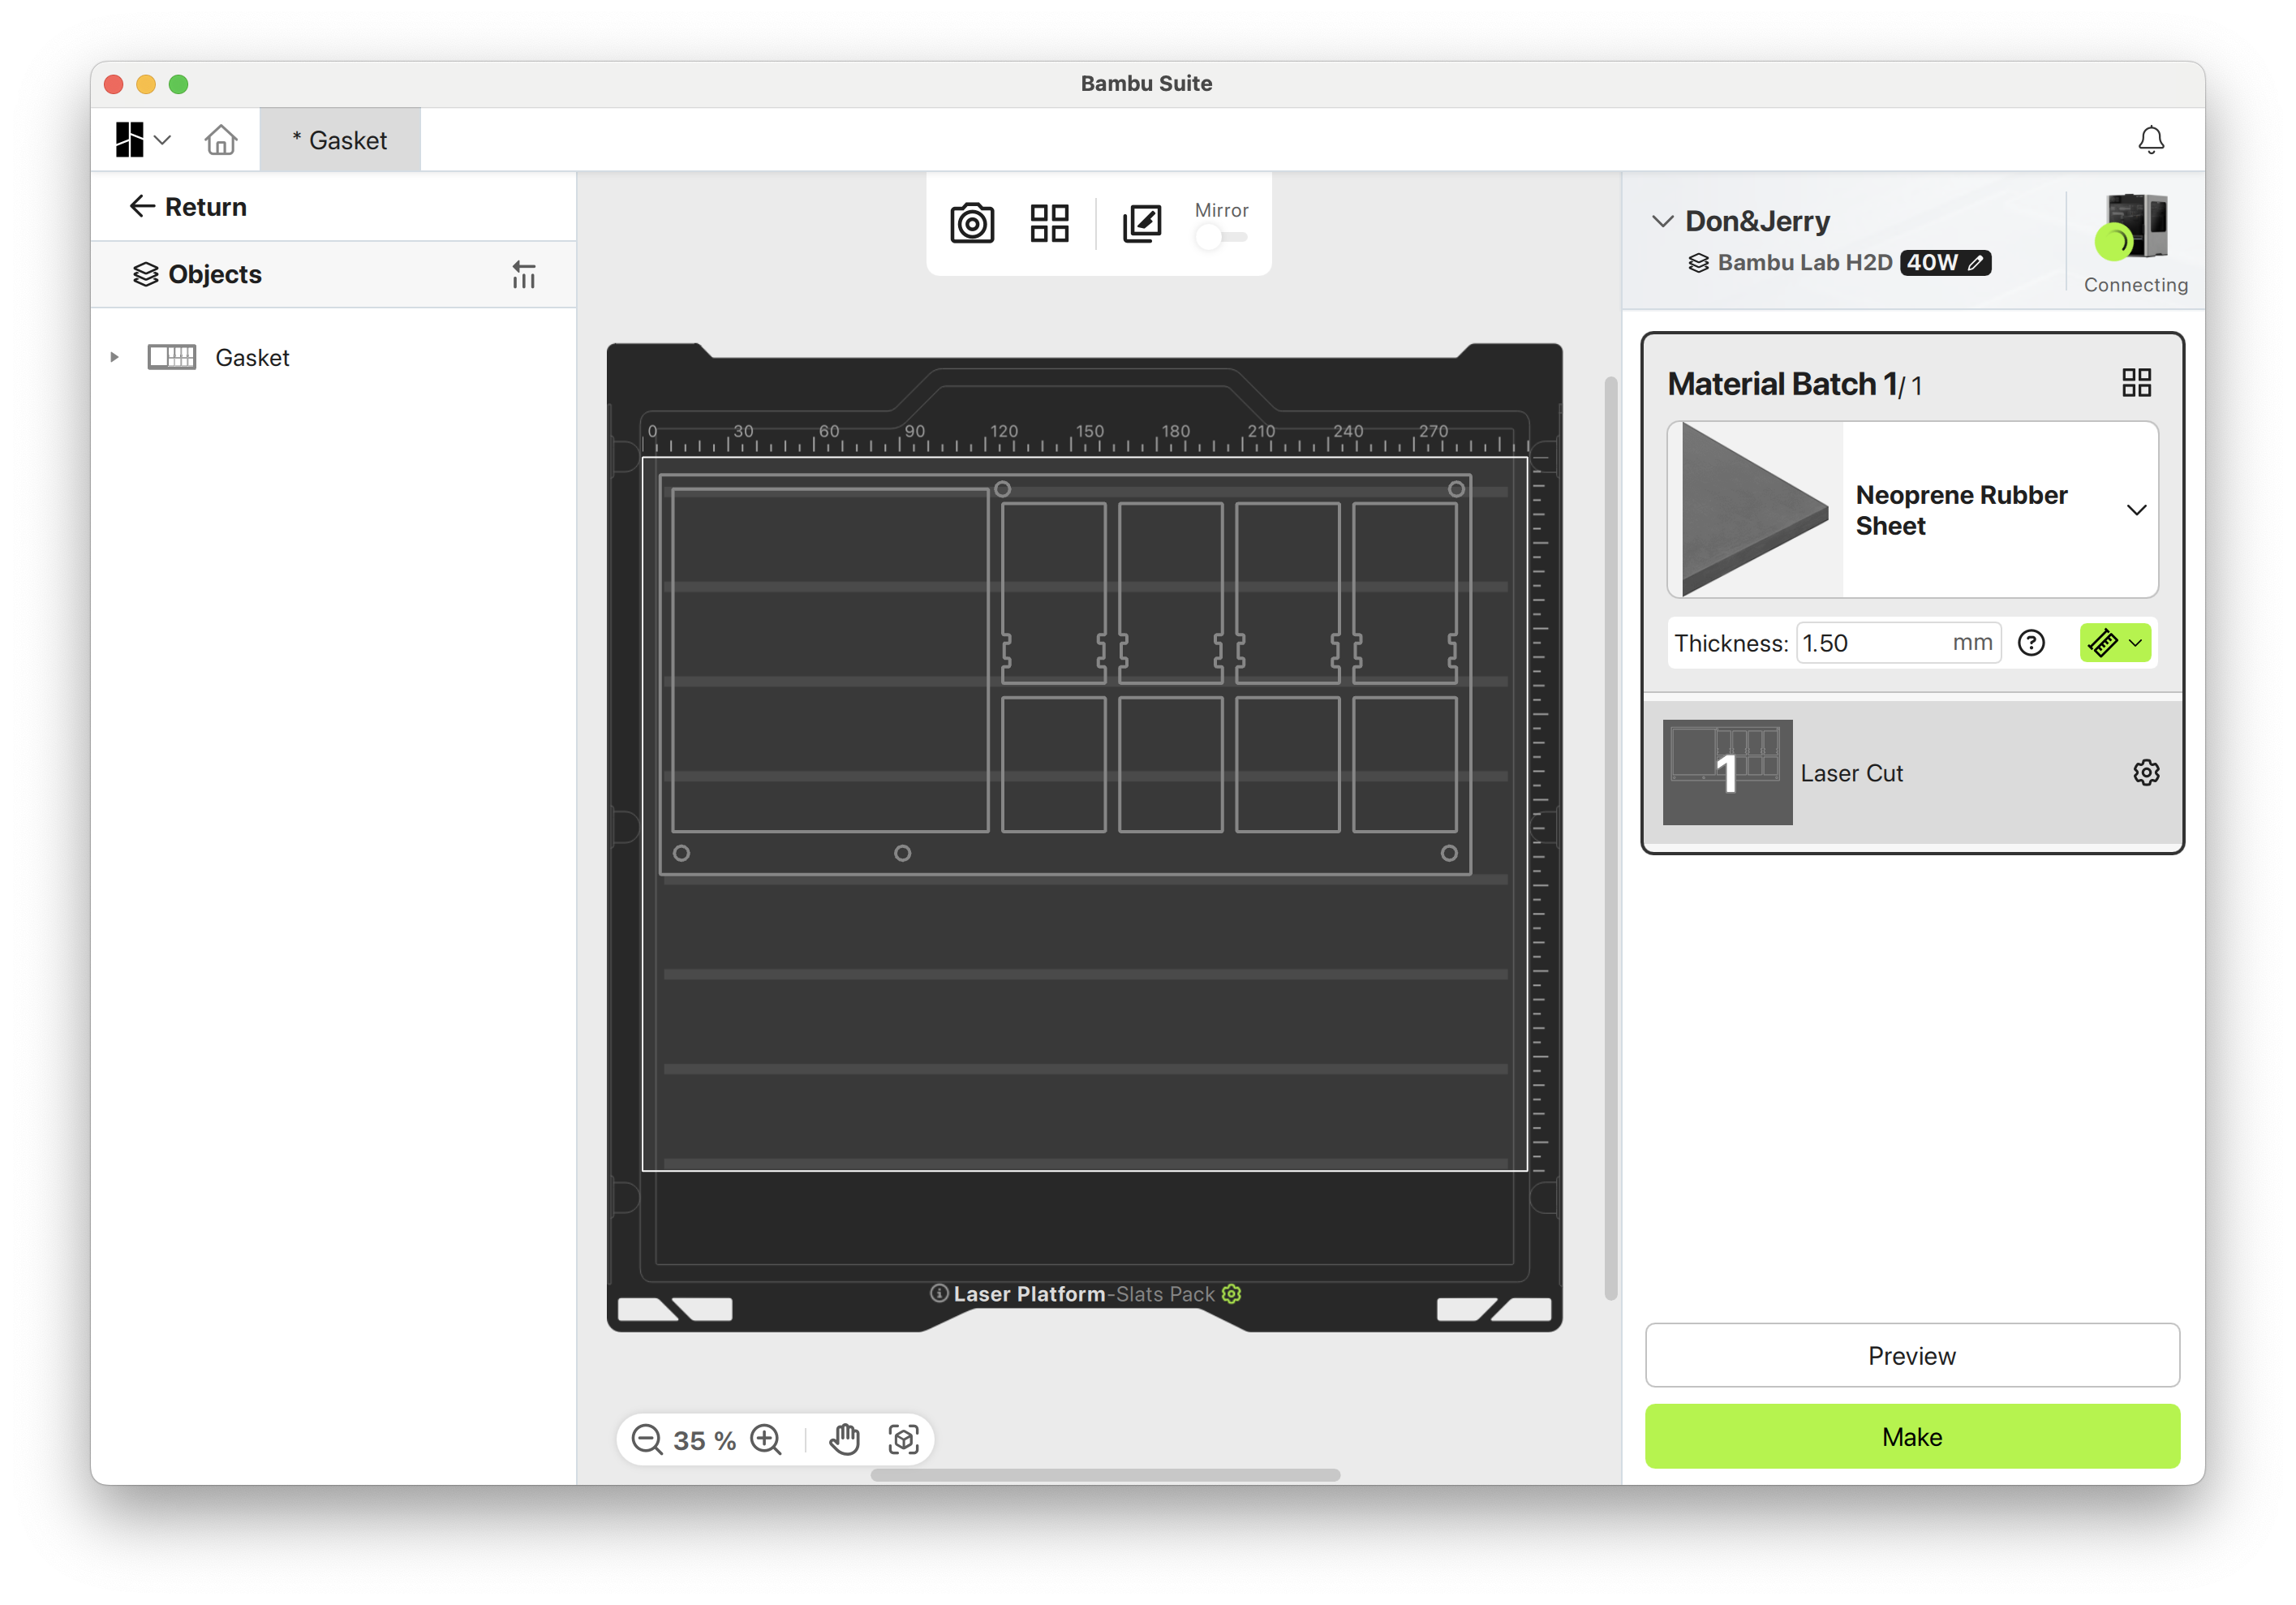Click the canvas horizontal scrollbar
The image size is (2296, 1605).
tap(1105, 1475)
